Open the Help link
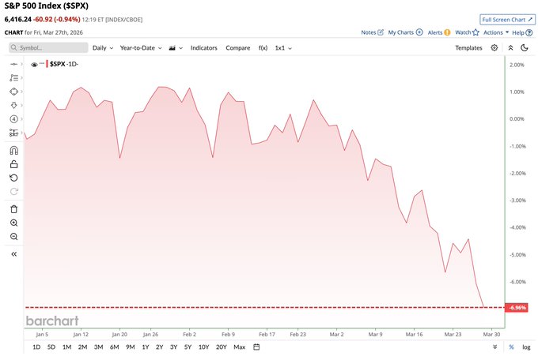The height and width of the screenshot is (356, 538). click(522, 33)
